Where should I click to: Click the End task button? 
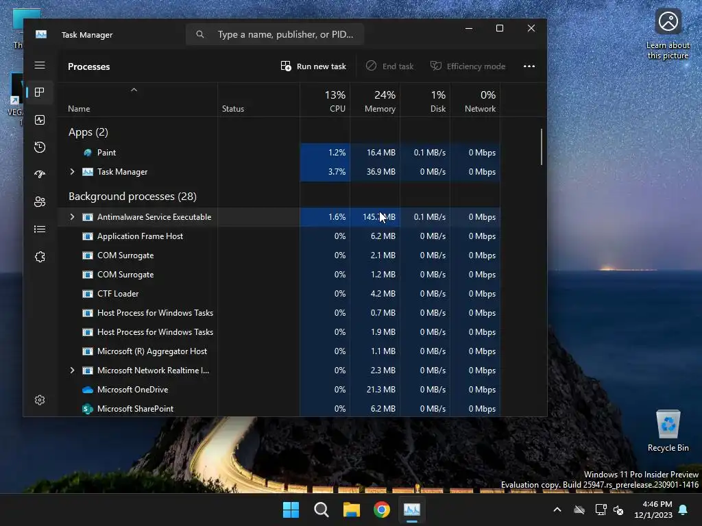[389, 66]
